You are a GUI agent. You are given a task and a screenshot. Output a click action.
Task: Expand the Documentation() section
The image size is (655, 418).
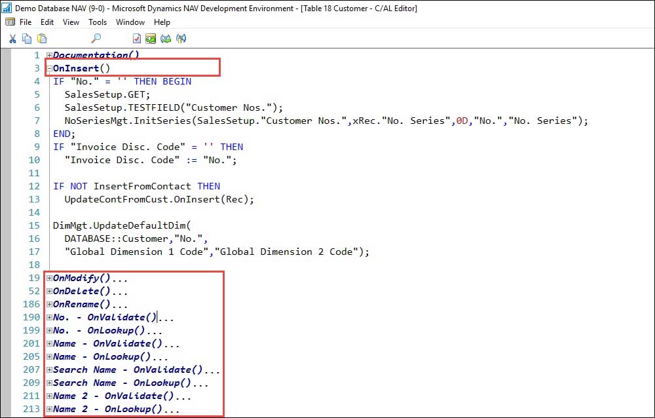click(49, 55)
